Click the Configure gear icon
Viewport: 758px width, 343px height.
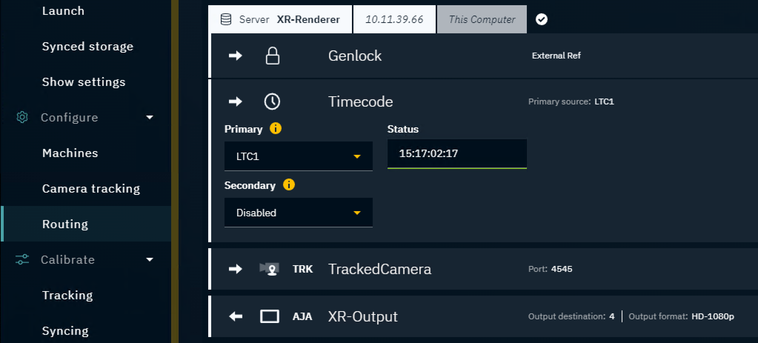click(22, 117)
